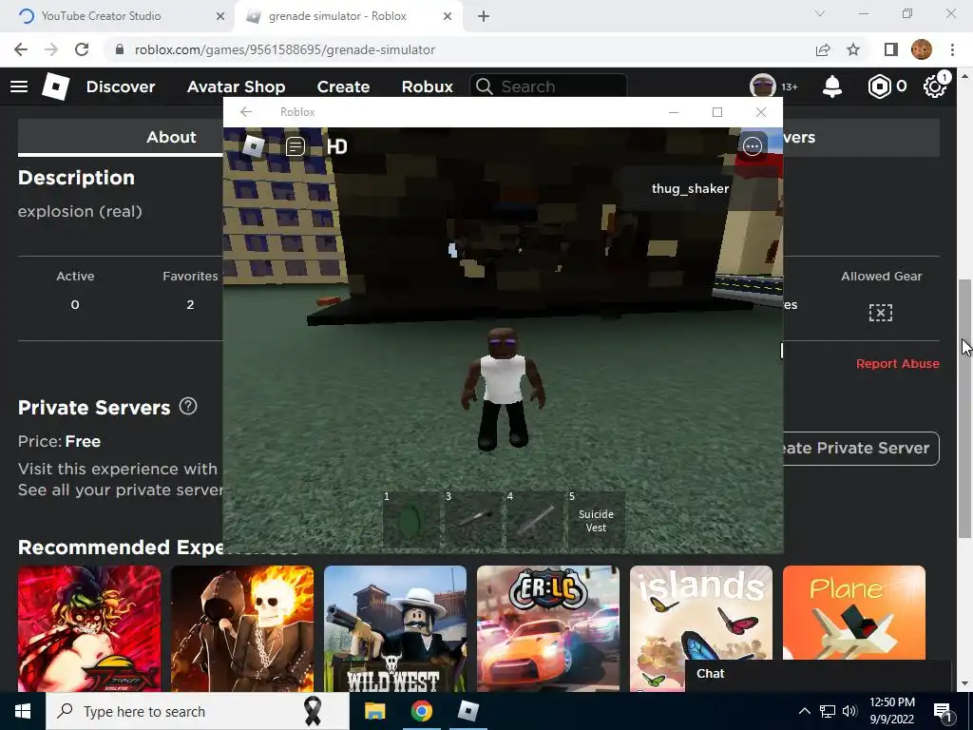Click the user avatar in Roblox header

pyautogui.click(x=763, y=86)
